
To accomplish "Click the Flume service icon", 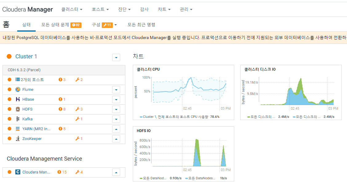I will pyautogui.click(x=18, y=90).
